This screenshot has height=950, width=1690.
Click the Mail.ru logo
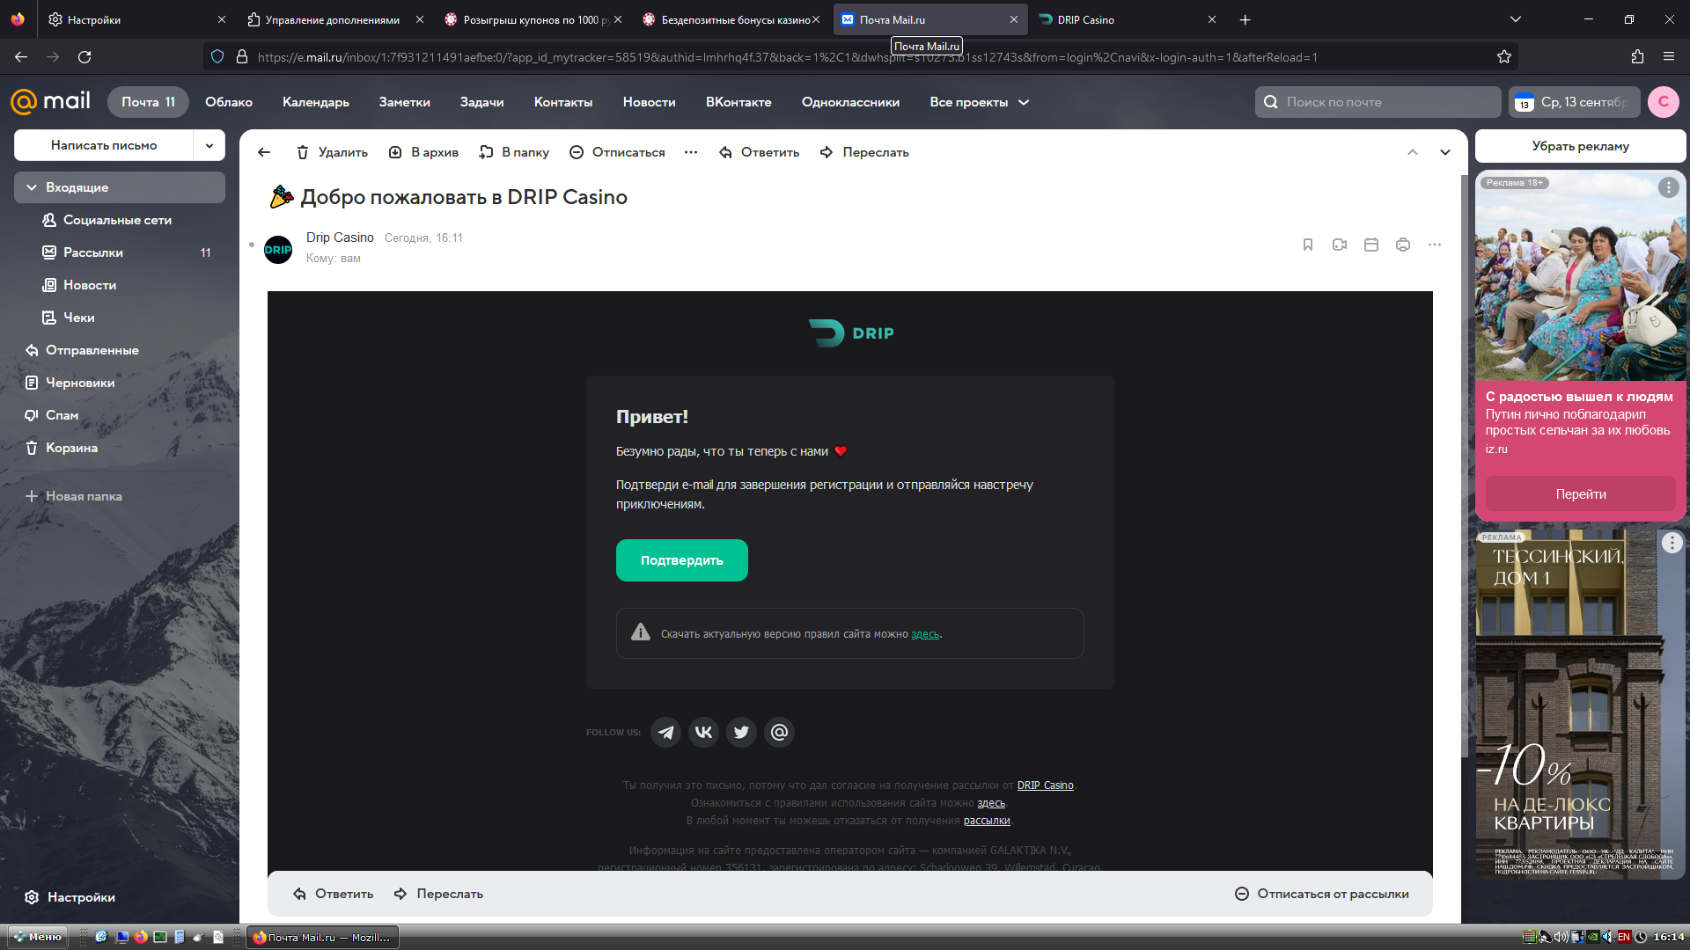50,101
